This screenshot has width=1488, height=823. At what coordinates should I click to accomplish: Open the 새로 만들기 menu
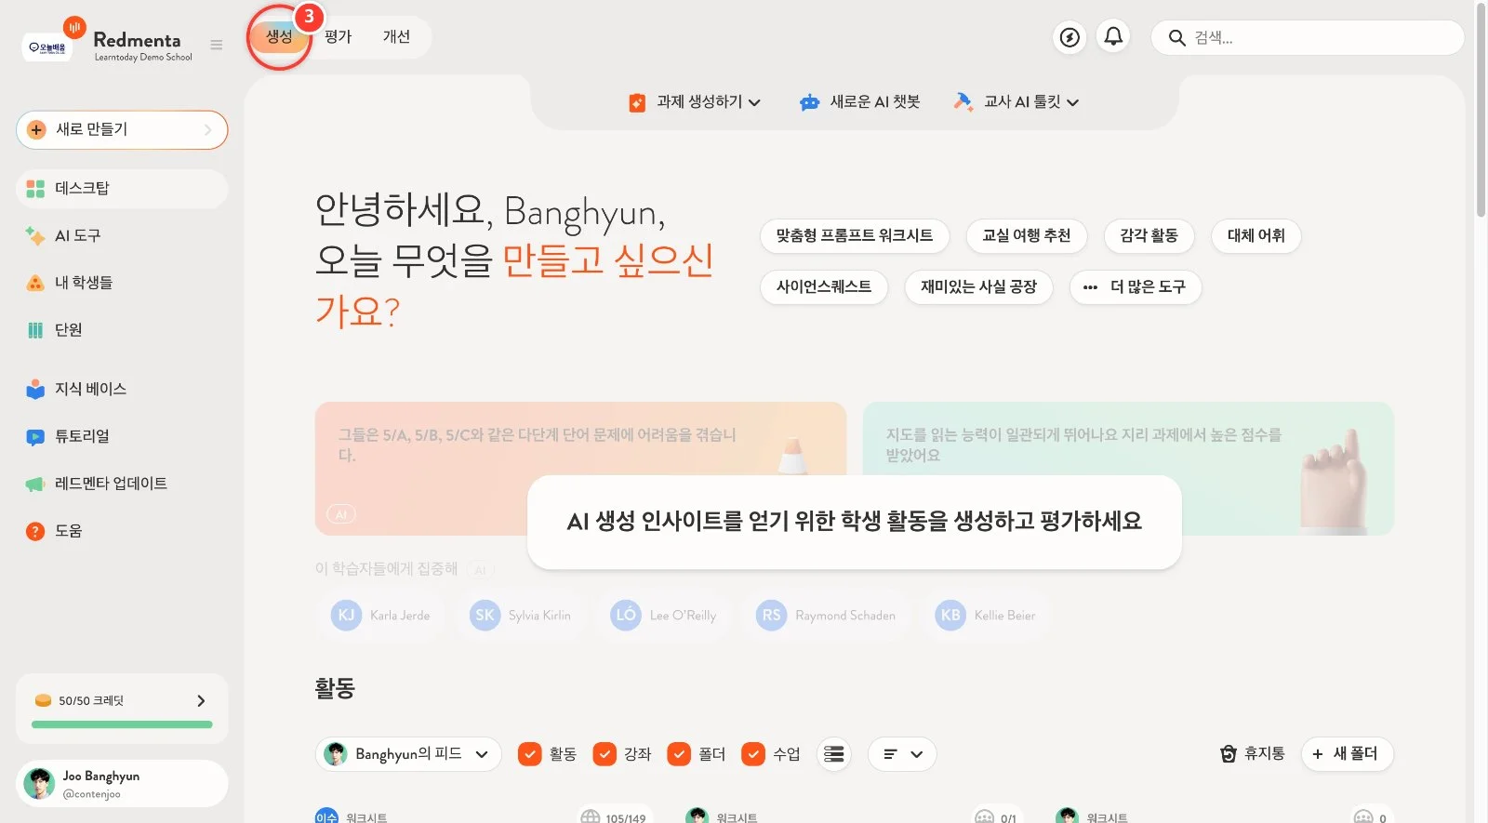[x=122, y=130]
